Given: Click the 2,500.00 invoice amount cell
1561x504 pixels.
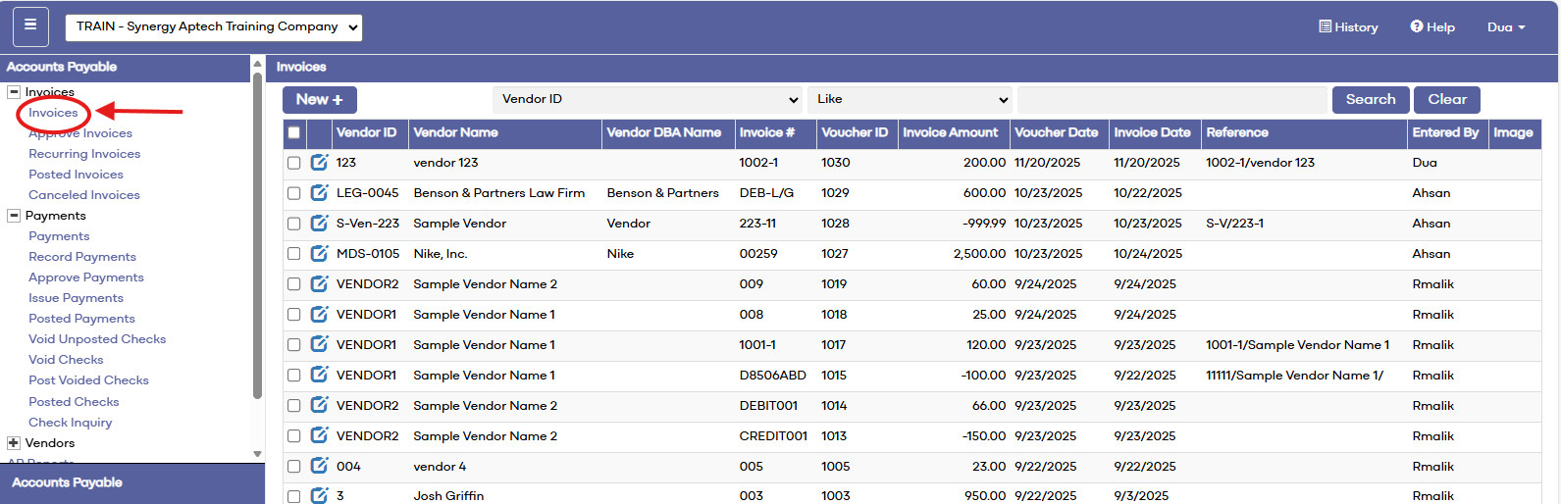Looking at the screenshot, I should [979, 254].
